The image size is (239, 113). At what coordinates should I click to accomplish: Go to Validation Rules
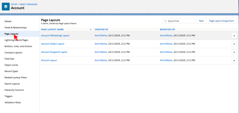pos(13,102)
